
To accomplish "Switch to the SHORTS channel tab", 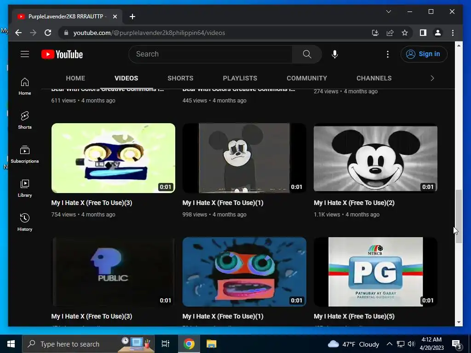I will pos(180,78).
